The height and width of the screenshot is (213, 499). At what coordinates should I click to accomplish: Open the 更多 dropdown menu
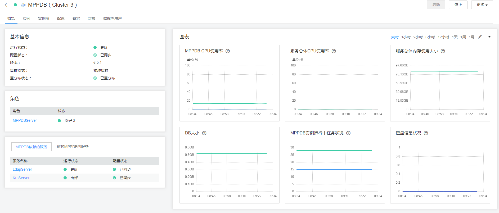[482, 5]
